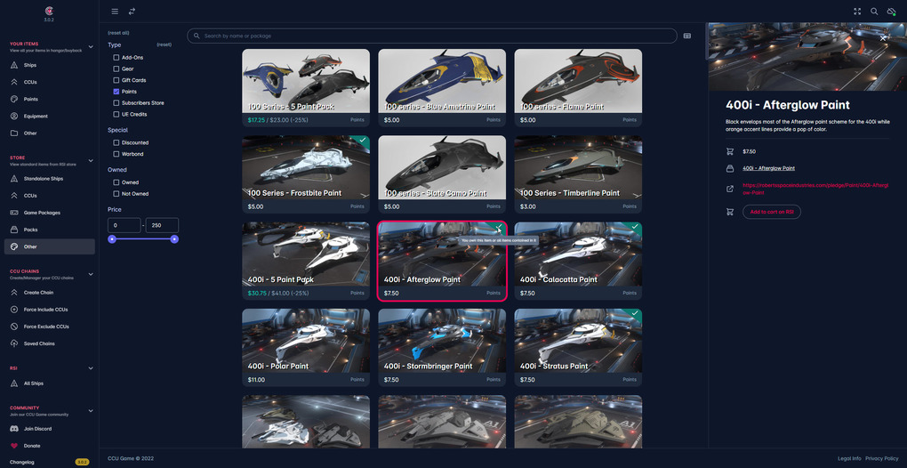Tick the Not Owned checkbox

[116, 194]
